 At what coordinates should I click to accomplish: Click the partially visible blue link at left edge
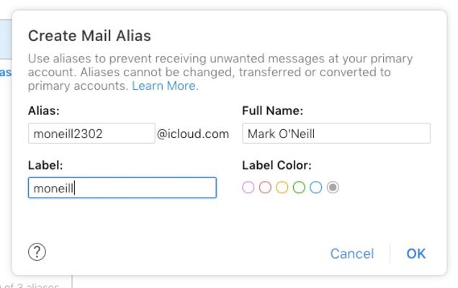[6, 73]
